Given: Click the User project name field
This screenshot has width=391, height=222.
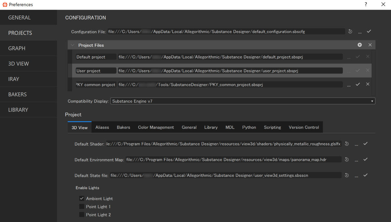Looking at the screenshot, I should coord(96,71).
